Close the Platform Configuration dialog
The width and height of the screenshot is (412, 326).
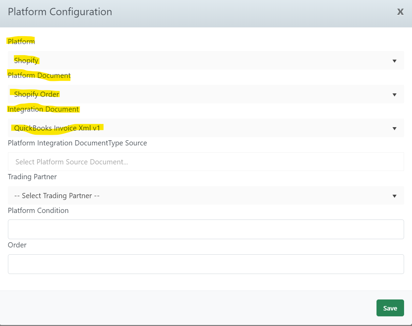tap(400, 12)
